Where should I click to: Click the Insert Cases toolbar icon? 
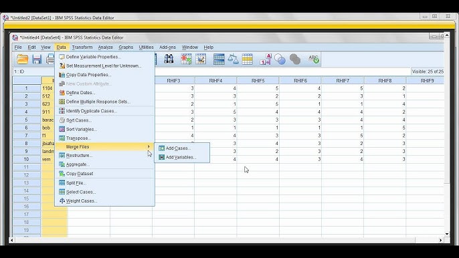(186, 59)
